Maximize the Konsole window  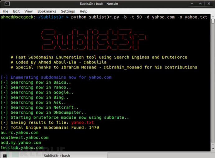[x=201, y=4]
